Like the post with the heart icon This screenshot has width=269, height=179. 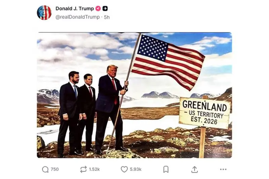(x=124, y=169)
